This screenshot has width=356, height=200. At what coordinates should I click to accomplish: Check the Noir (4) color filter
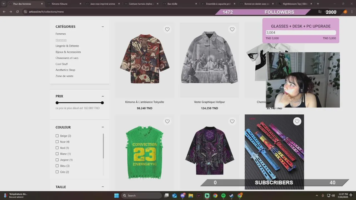[57, 142]
